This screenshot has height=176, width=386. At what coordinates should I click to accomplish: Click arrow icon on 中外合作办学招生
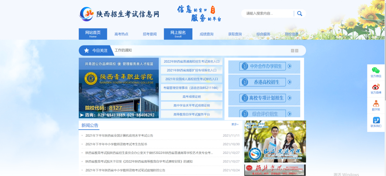point(289,66)
